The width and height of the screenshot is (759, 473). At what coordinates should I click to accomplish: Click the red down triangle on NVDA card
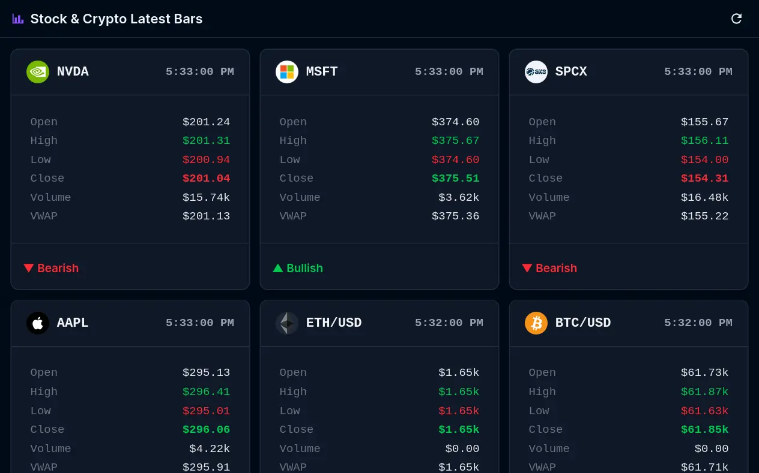click(28, 268)
